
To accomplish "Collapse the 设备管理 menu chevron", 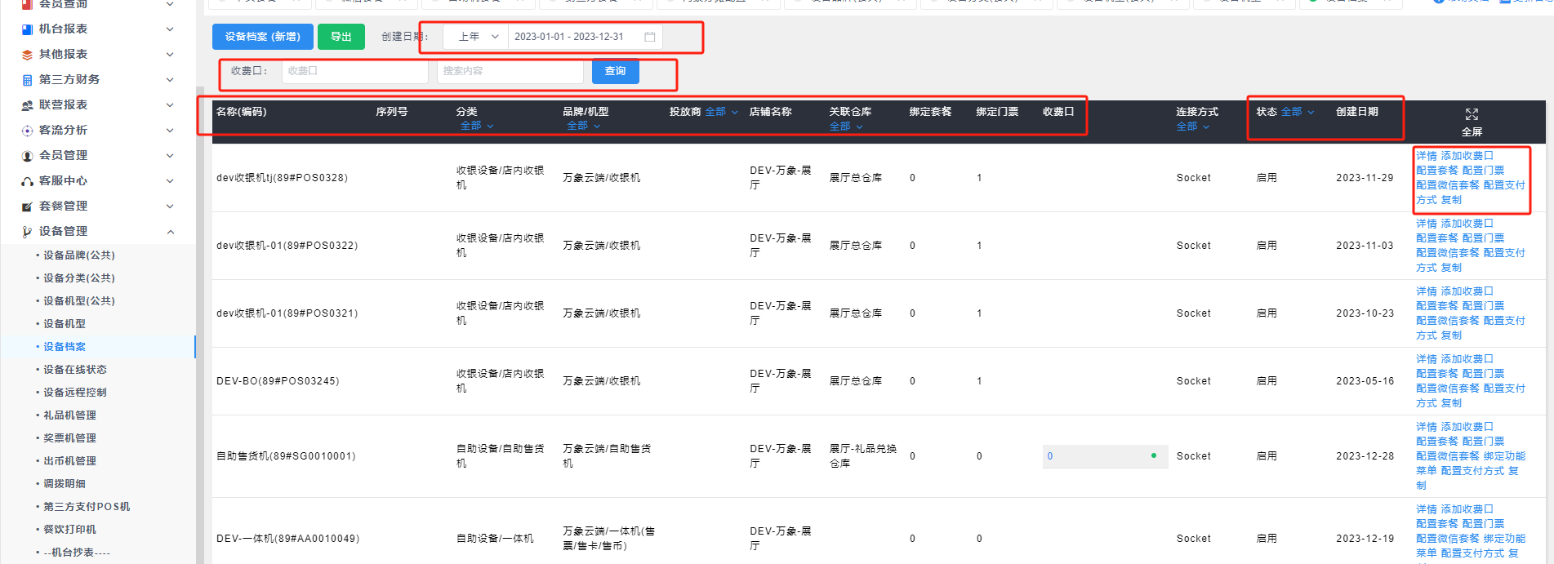I will click(x=170, y=232).
